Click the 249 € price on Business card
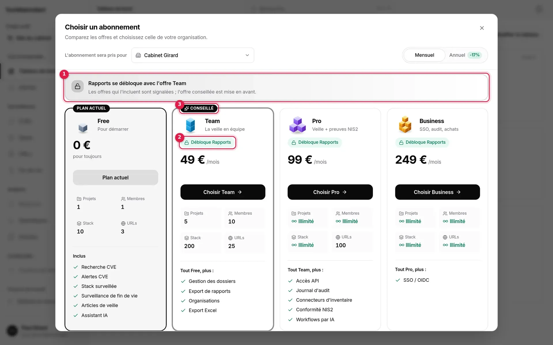 click(411, 160)
